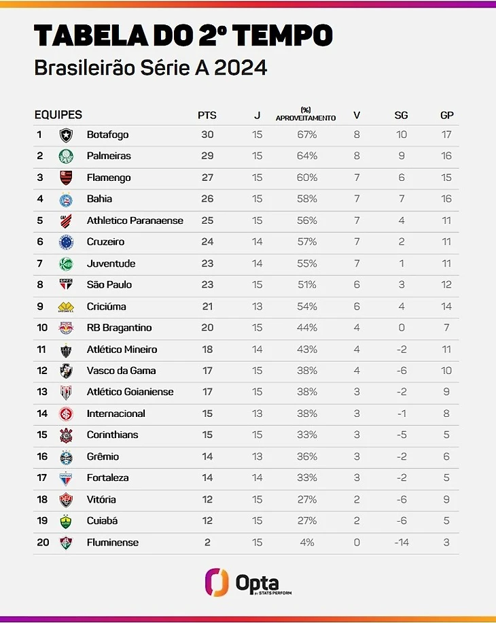This screenshot has height=623, width=496.
Task: Select the Athletico Paranaense team name
Action: (x=135, y=220)
